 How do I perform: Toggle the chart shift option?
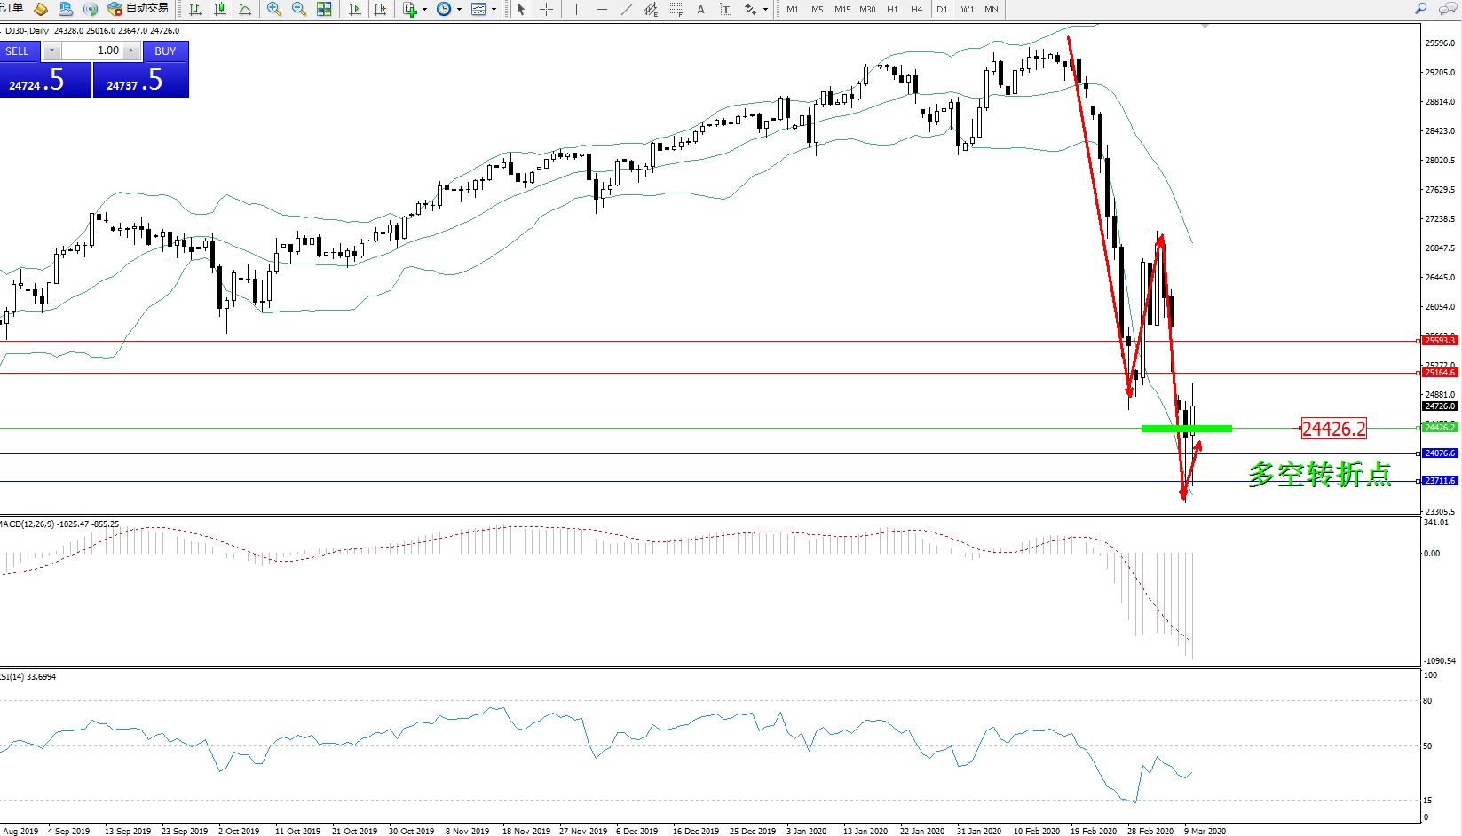[x=380, y=9]
